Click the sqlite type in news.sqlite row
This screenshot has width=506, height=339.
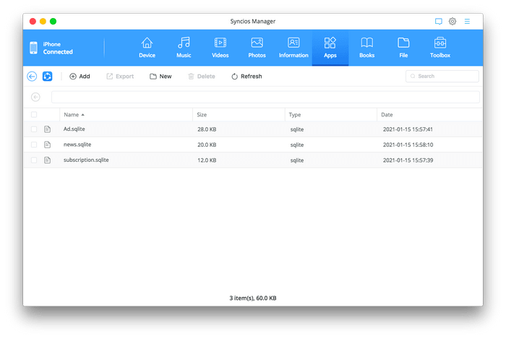pyautogui.click(x=297, y=145)
